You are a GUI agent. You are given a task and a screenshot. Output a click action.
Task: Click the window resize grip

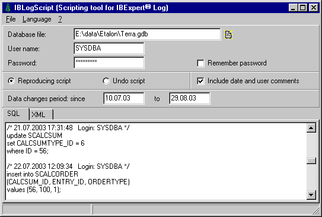(x=315, y=210)
